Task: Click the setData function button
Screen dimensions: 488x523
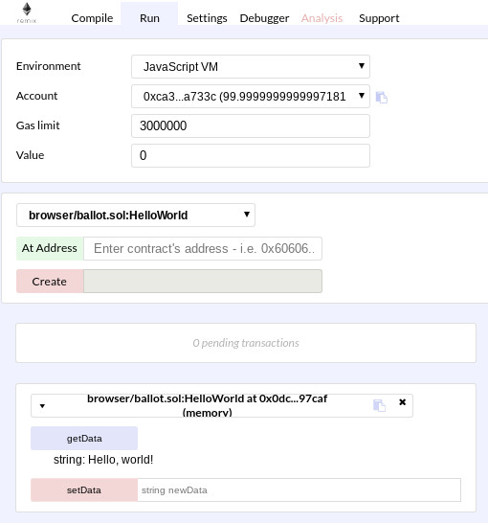Action: [84, 490]
